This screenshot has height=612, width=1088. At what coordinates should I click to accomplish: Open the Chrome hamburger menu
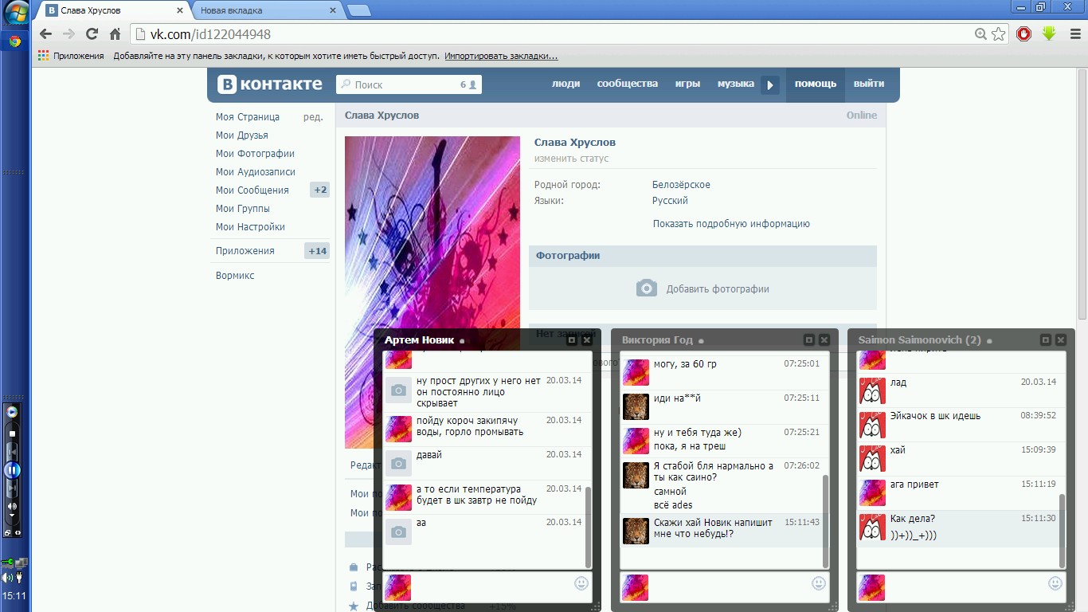coord(1073,34)
